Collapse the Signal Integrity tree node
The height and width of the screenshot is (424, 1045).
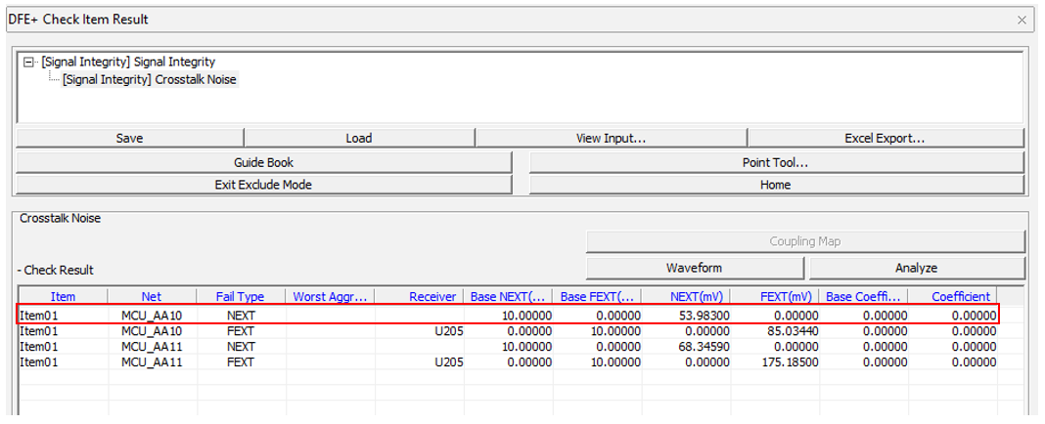(29, 63)
